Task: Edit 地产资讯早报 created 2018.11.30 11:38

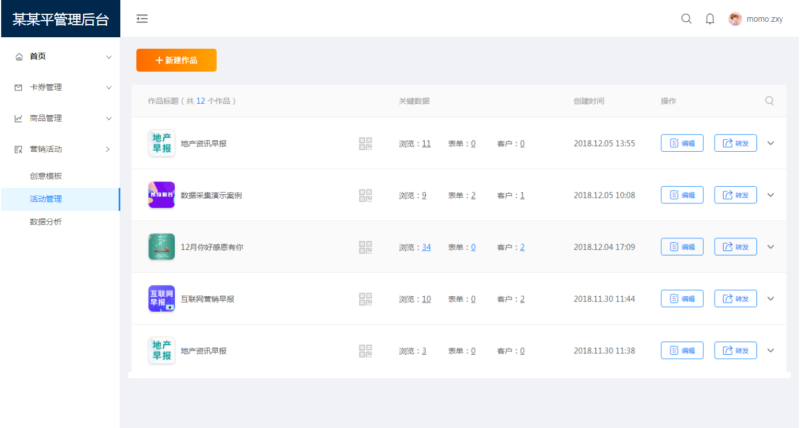Action: 682,351
